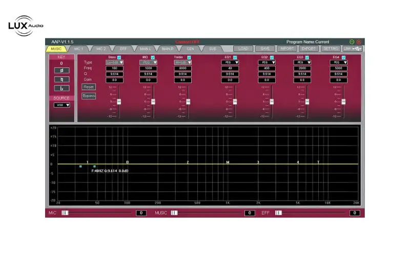Click the Bypass button
Viewport: 410px width, 256px height.
[x=89, y=96]
